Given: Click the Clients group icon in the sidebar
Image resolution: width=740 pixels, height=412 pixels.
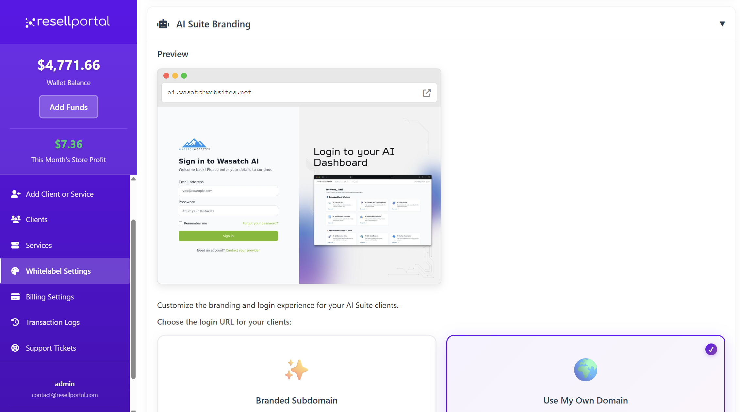Looking at the screenshot, I should click(x=15, y=220).
